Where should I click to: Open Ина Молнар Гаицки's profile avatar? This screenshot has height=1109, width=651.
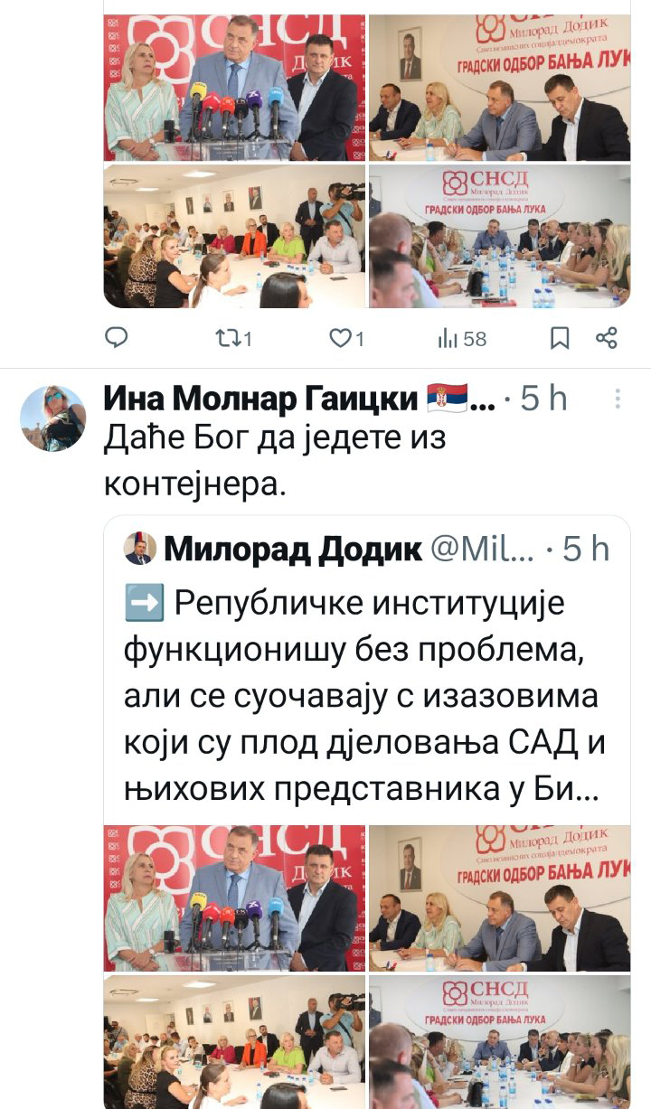53,418
